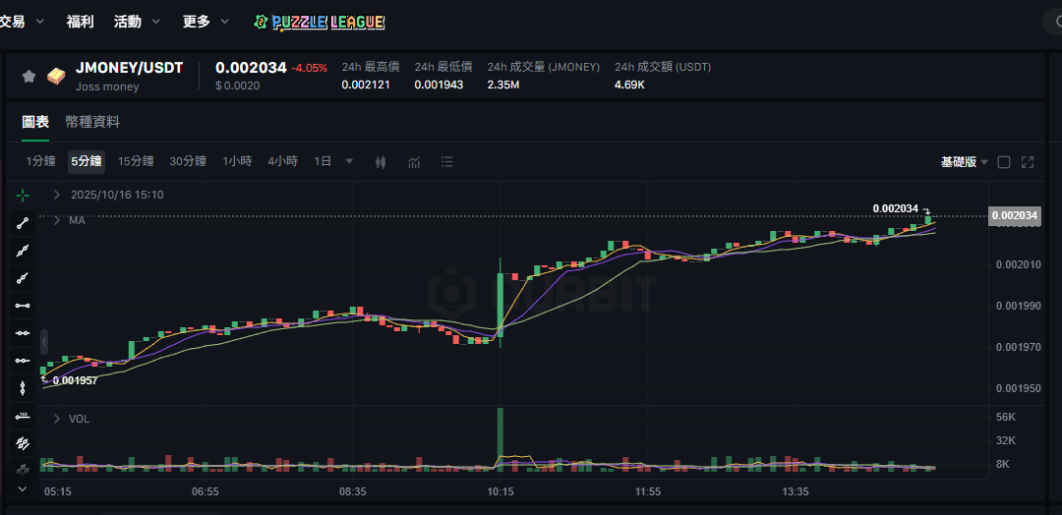Click the 24h high value 0.002121
The width and height of the screenshot is (1062, 515).
click(366, 86)
